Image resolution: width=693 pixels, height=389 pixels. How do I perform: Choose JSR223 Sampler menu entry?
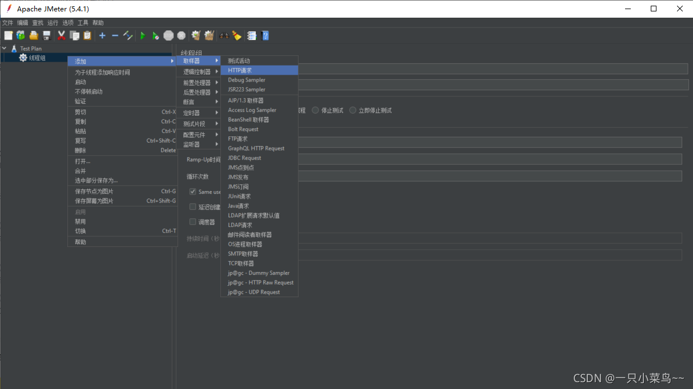tap(259, 90)
